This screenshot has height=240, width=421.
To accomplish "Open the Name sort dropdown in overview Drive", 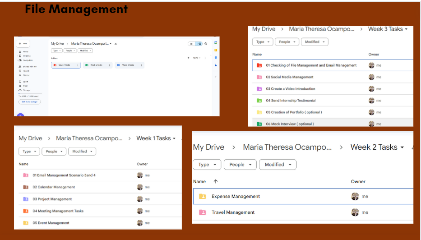I will (x=196, y=58).
